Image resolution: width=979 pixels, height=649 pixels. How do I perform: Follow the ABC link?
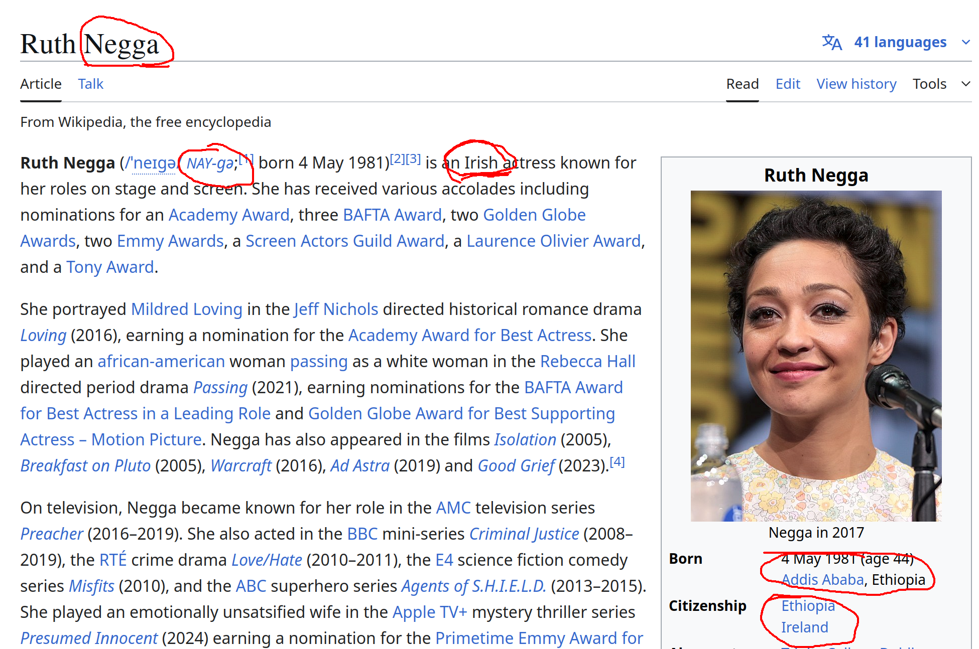pos(251,586)
